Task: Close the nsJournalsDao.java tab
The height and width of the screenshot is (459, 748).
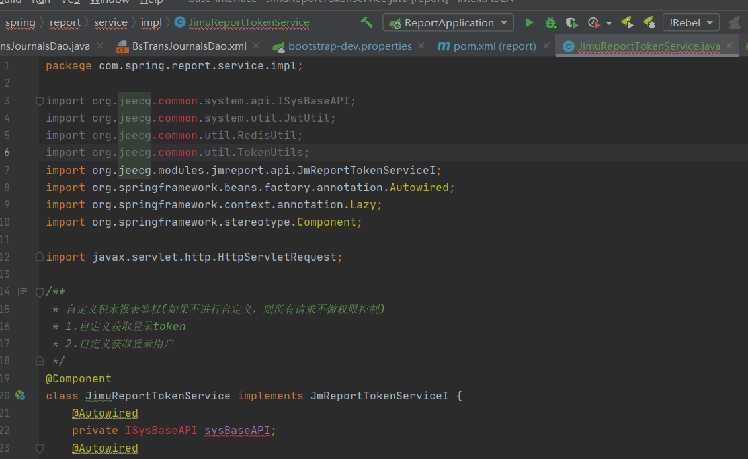Action: 100,46
